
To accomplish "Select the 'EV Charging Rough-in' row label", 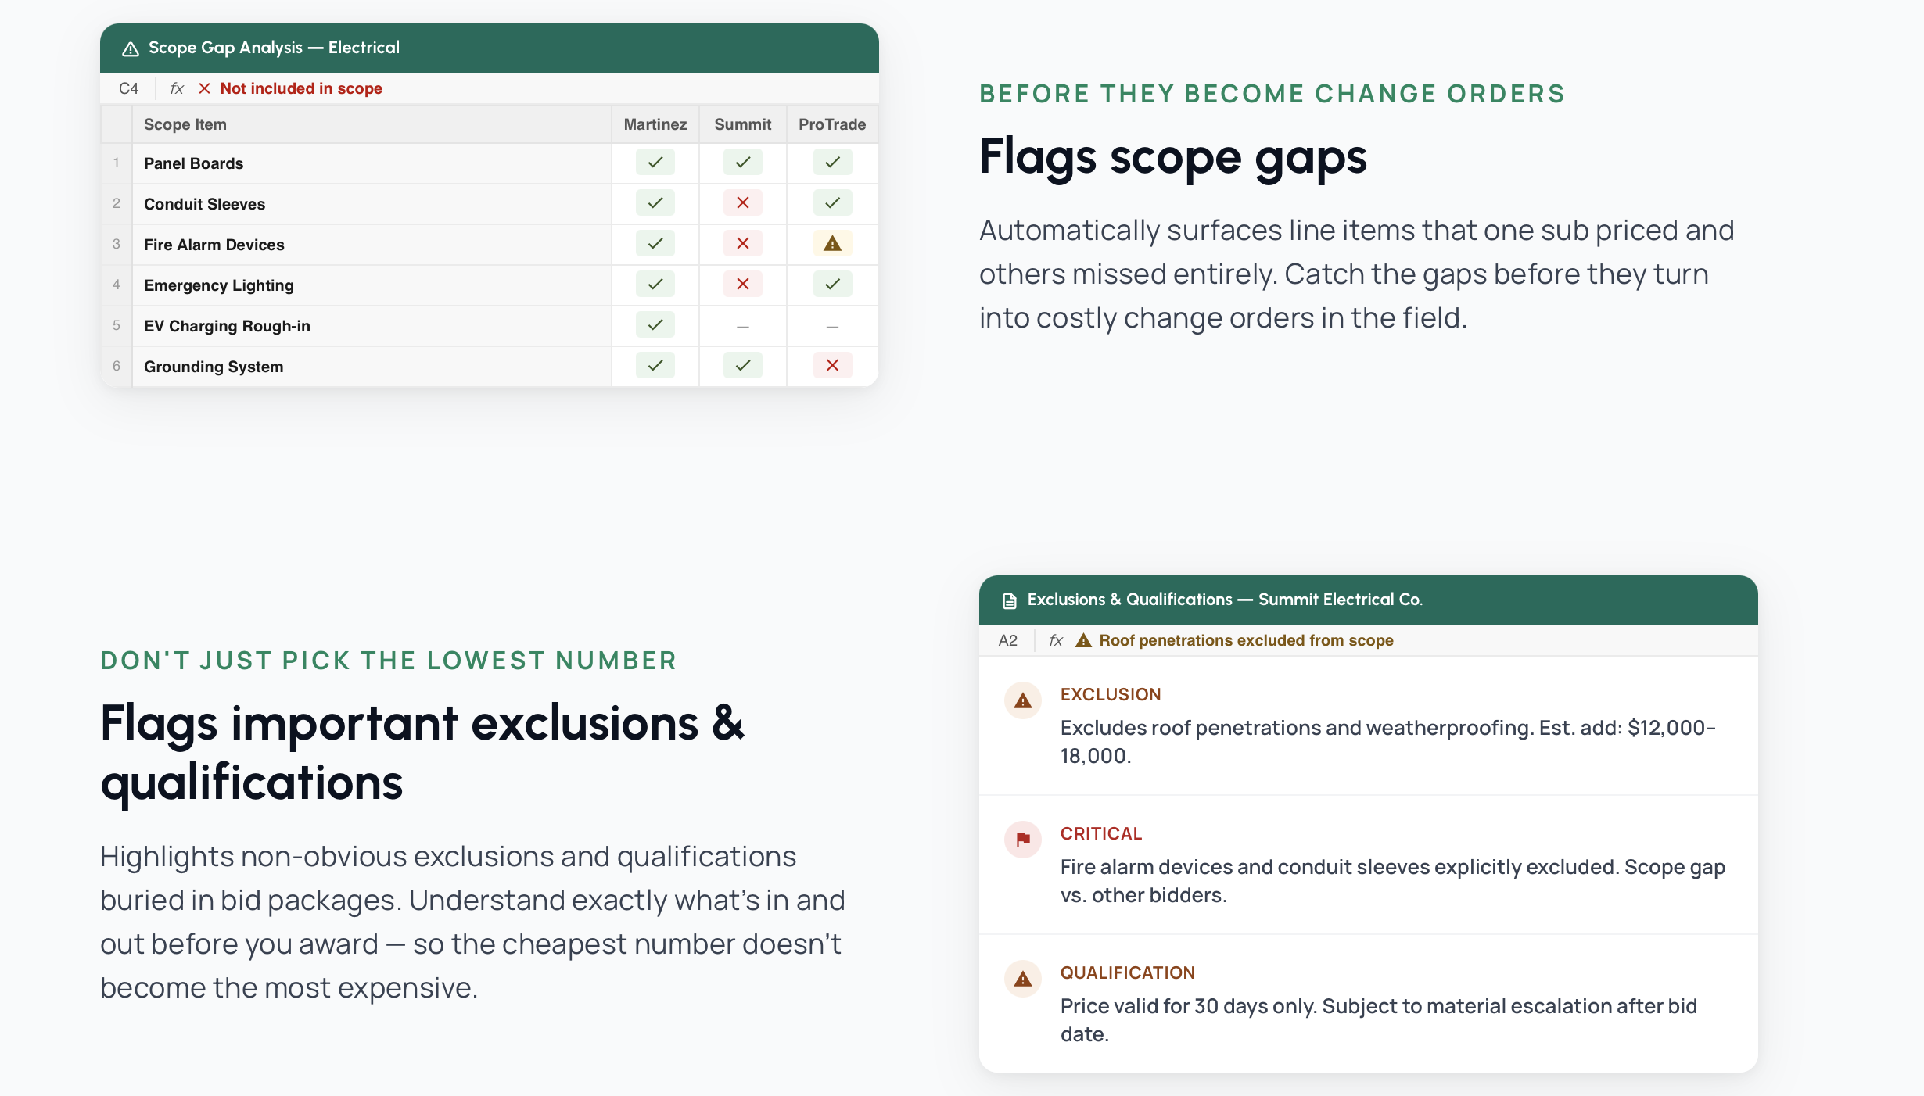I will click(227, 326).
